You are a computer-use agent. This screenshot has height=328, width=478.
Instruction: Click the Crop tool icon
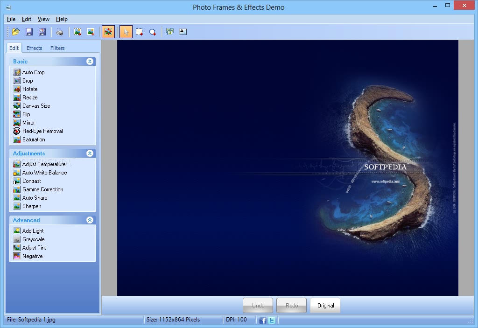pyautogui.click(x=17, y=81)
